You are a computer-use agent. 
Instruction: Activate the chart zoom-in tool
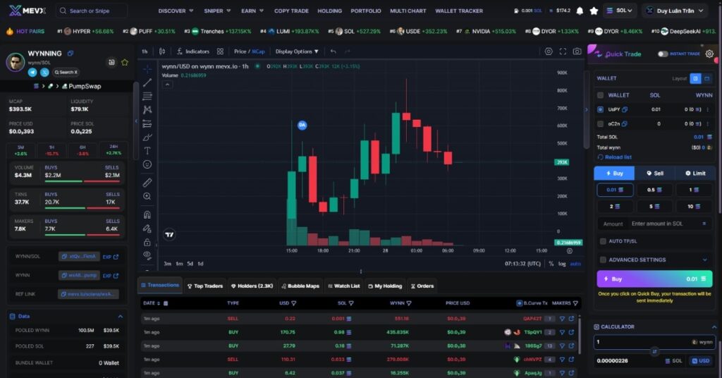147,196
